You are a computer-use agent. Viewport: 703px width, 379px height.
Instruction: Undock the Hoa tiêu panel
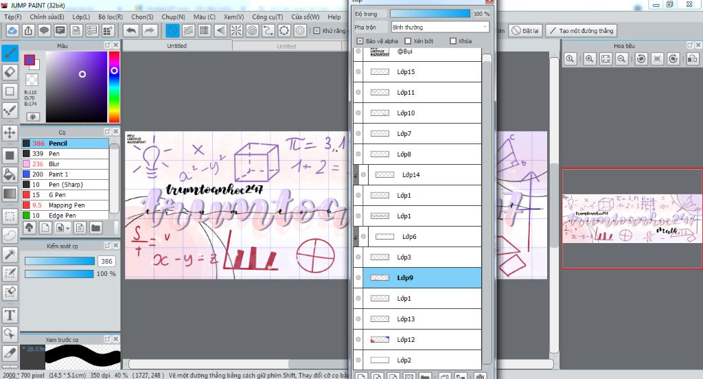click(691, 45)
